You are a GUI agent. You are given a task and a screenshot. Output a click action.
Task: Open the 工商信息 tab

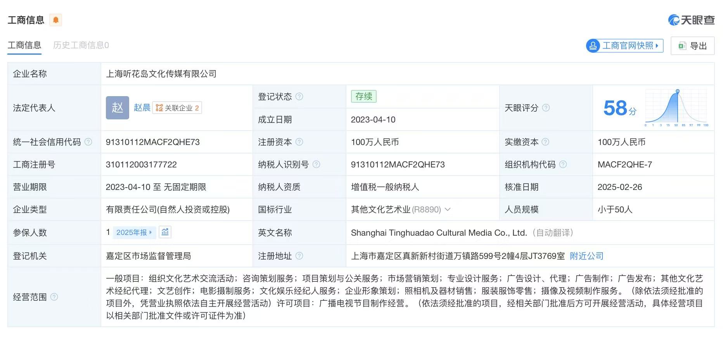[24, 45]
